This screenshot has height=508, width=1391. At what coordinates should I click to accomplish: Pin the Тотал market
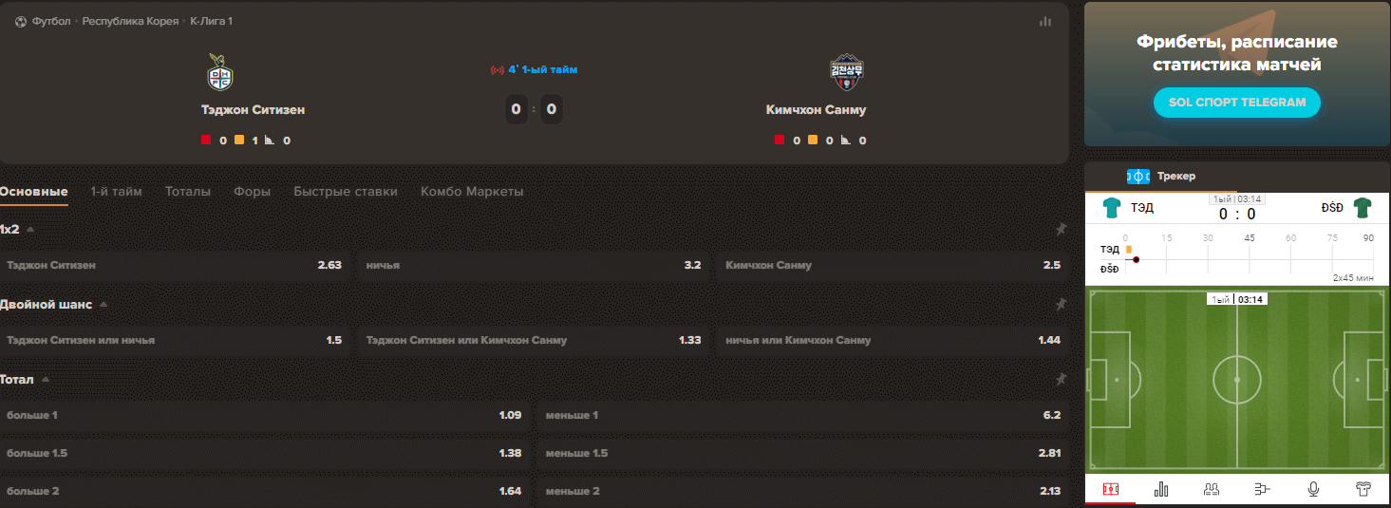click(x=1061, y=380)
